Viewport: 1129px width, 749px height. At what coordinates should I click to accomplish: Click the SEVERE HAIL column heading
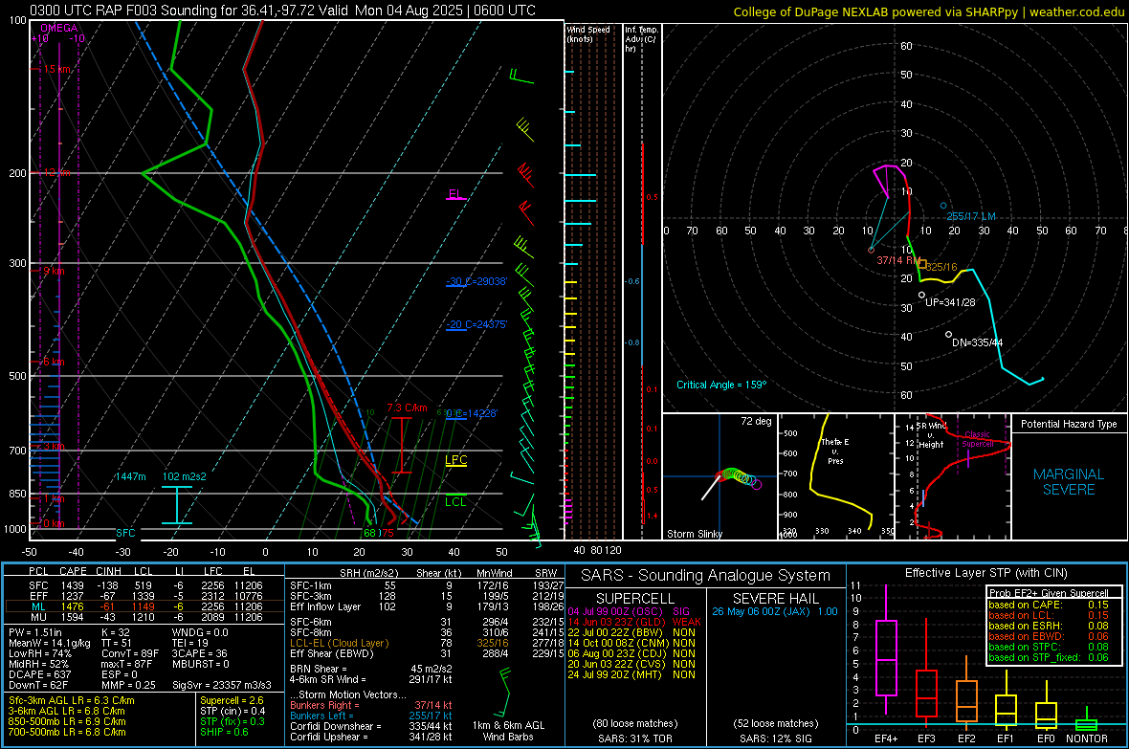[775, 599]
